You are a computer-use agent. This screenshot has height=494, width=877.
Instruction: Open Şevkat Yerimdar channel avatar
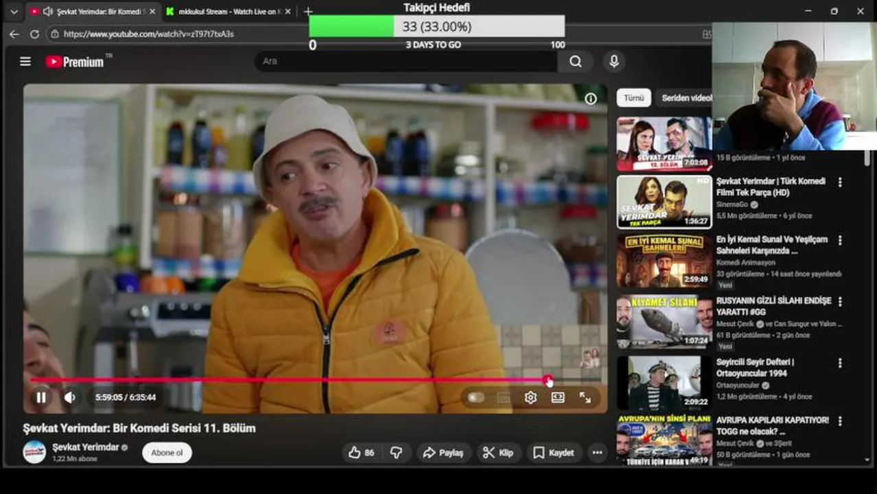click(x=34, y=452)
